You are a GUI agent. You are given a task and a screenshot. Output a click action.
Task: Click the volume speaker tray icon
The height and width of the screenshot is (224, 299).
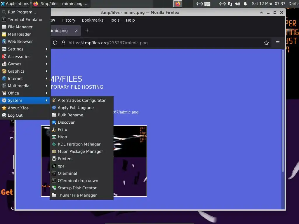[237, 4]
